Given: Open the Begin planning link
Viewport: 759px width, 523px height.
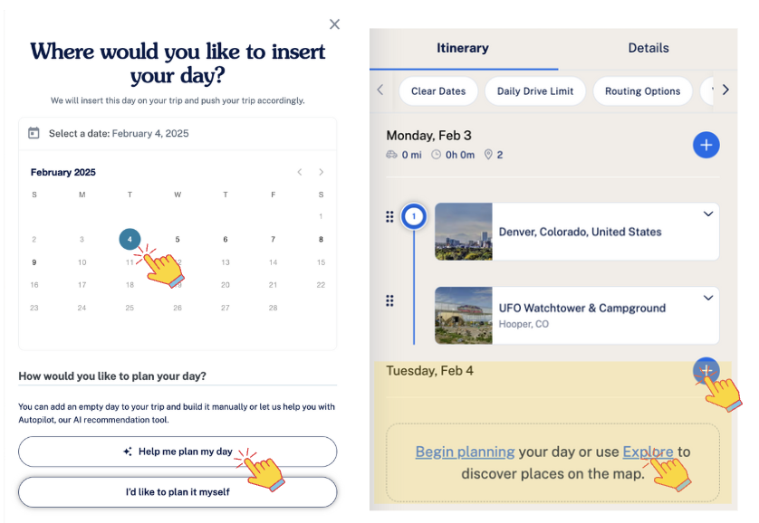Looking at the screenshot, I should [466, 452].
